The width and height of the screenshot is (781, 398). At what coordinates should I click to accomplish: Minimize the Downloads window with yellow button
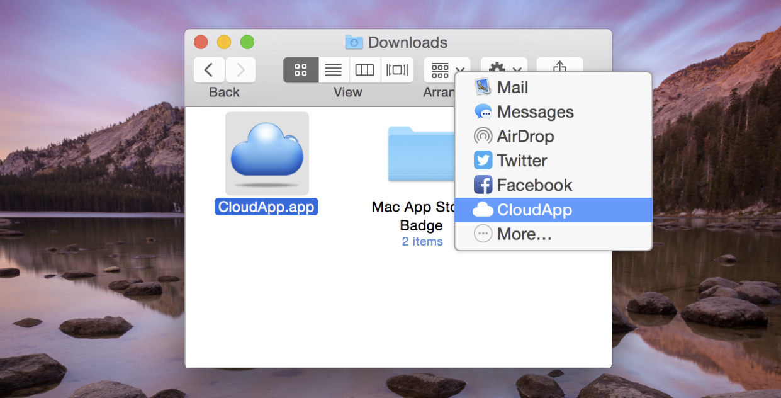click(224, 42)
